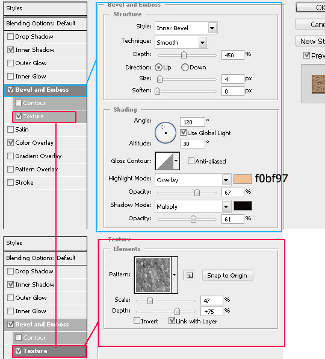The image size is (325, 359).
Task: Click the OK button
Action: point(311,7)
